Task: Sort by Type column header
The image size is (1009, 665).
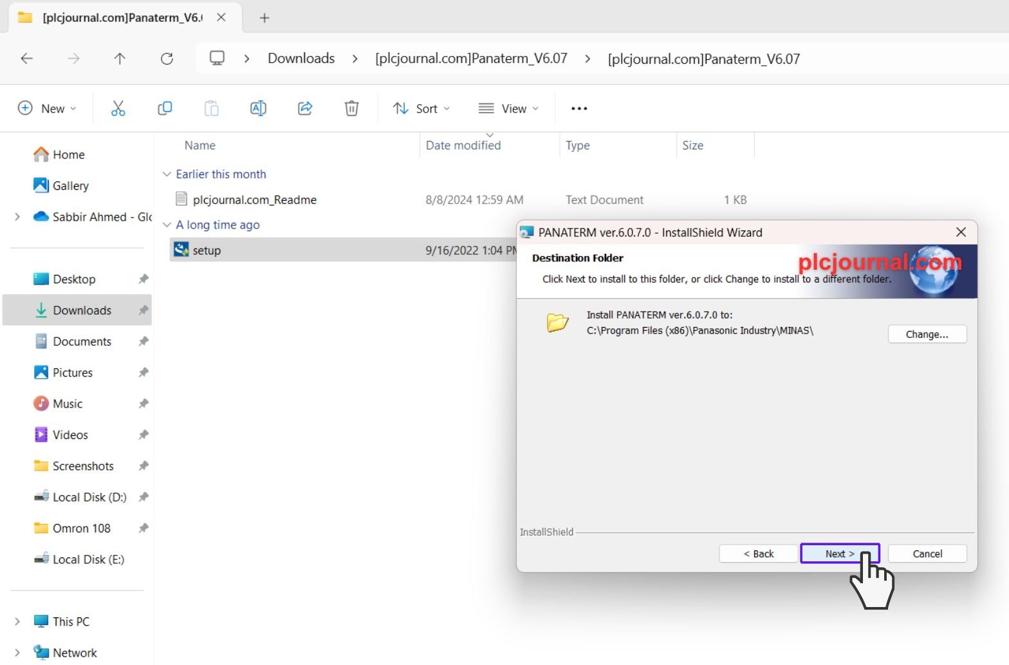Action: (x=578, y=145)
